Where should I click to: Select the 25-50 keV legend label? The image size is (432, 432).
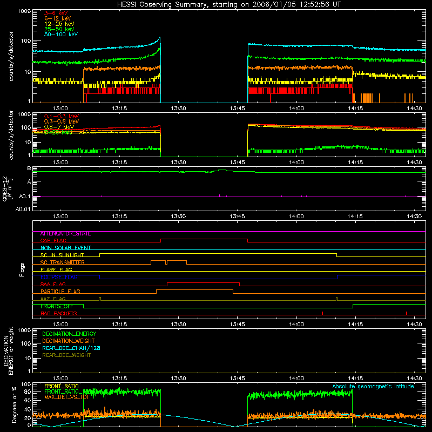59,29
